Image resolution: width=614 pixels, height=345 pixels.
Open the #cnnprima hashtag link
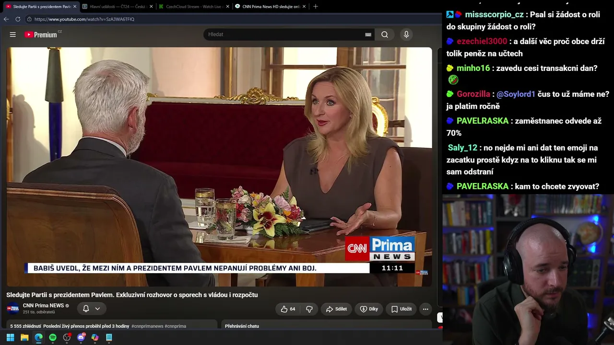[x=175, y=326]
